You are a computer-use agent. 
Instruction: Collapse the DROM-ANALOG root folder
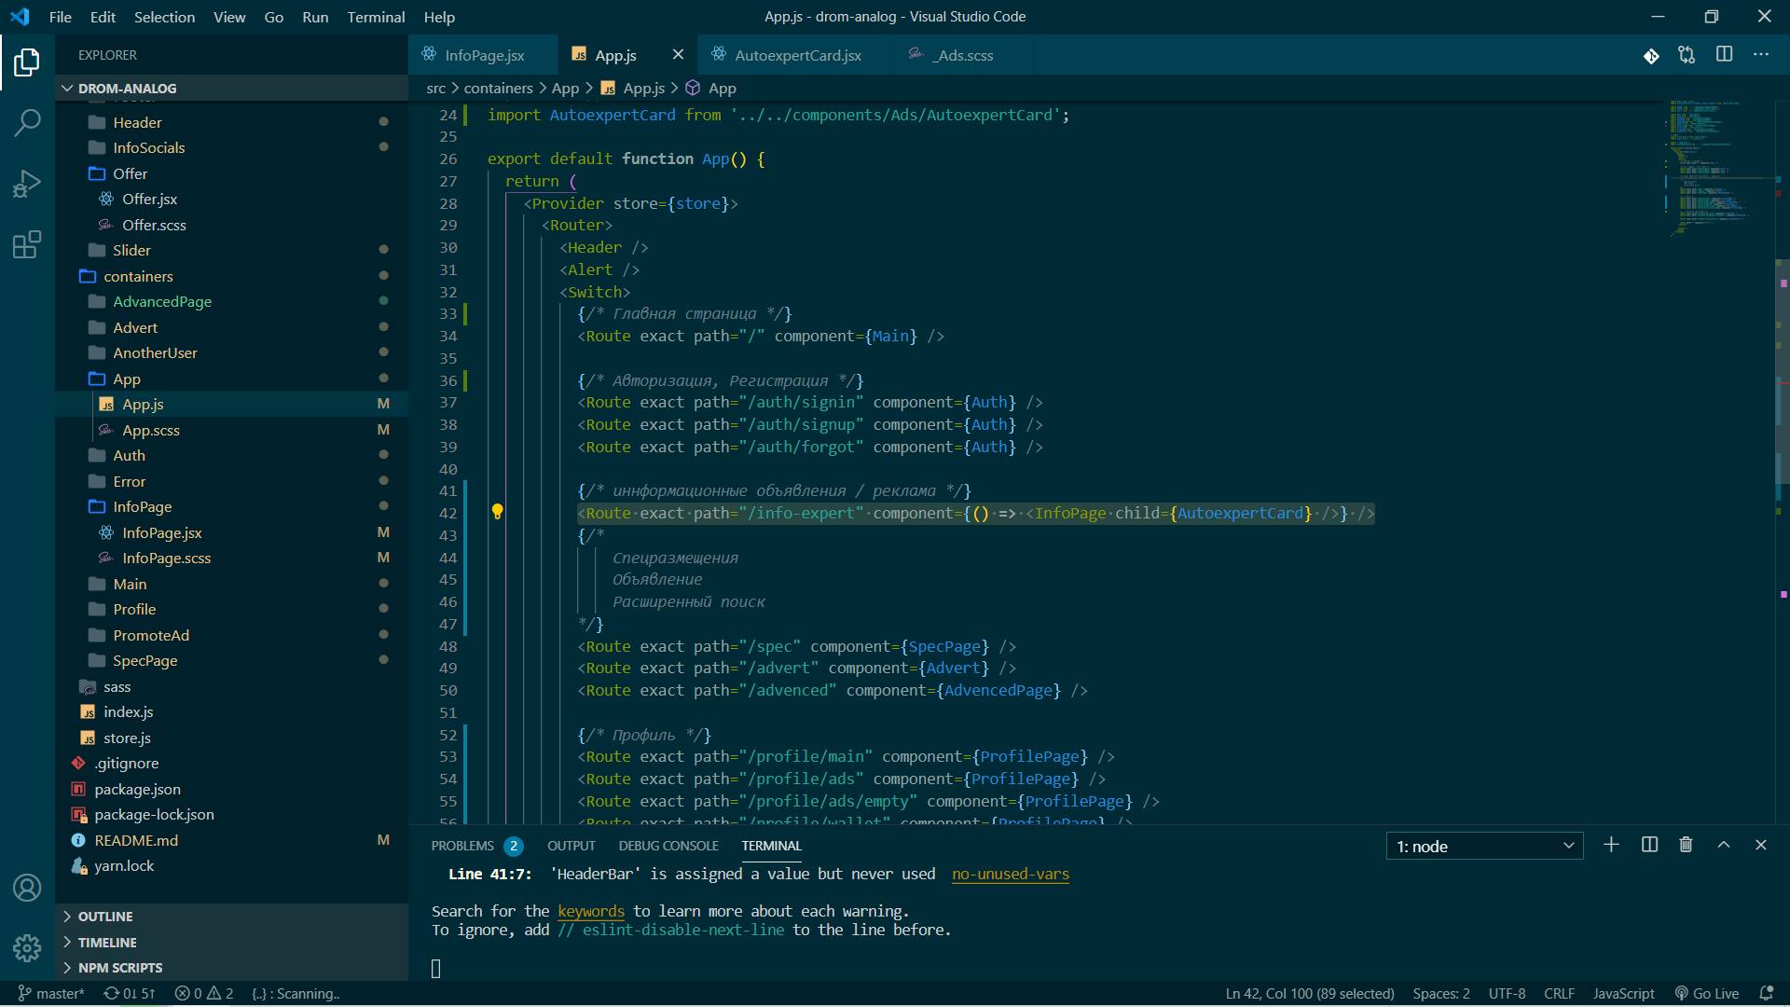231,88
